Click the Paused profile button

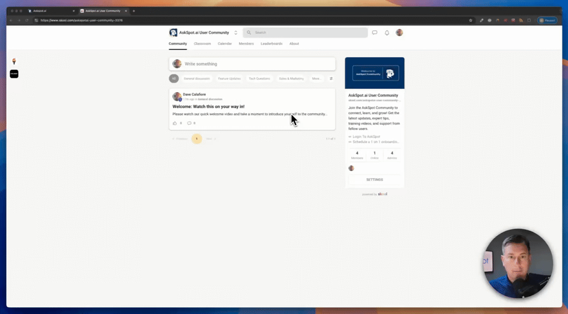547,21
